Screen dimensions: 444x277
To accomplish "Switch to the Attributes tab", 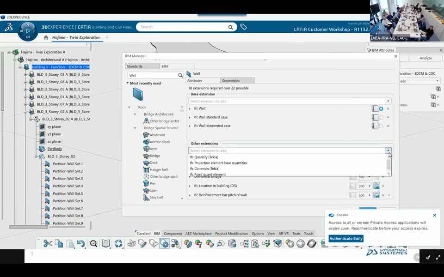I will [203, 80].
